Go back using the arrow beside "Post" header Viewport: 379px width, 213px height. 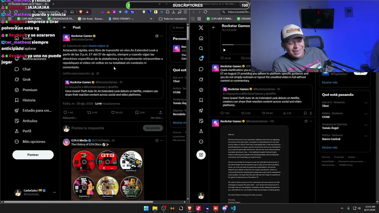click(65, 28)
